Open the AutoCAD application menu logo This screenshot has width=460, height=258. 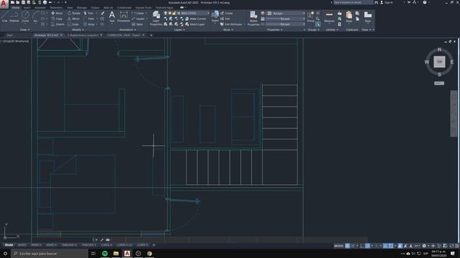click(4, 4)
